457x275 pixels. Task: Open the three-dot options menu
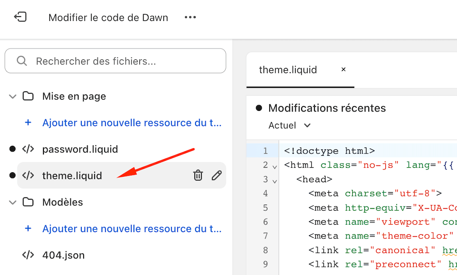click(190, 17)
